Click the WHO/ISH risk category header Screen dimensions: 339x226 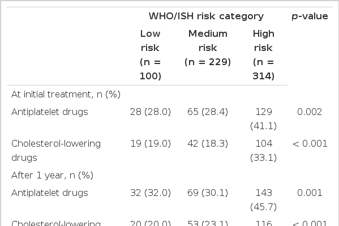pos(206,16)
